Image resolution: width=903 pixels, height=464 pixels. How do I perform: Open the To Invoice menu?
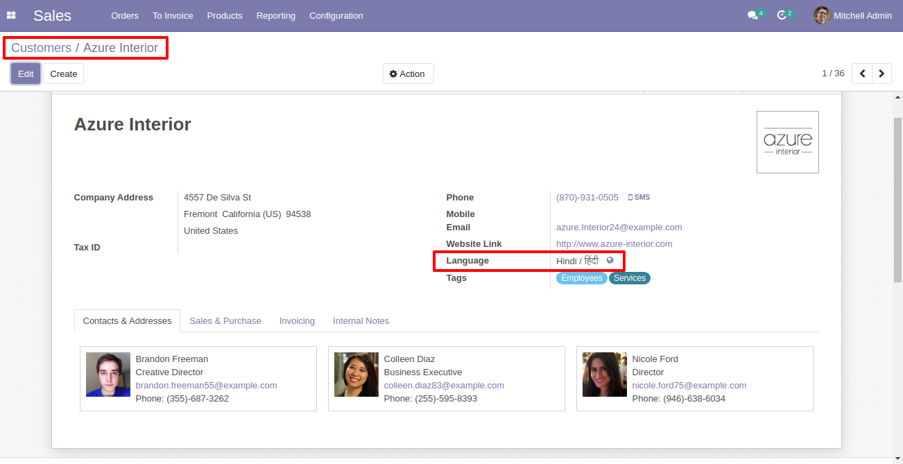tap(173, 15)
